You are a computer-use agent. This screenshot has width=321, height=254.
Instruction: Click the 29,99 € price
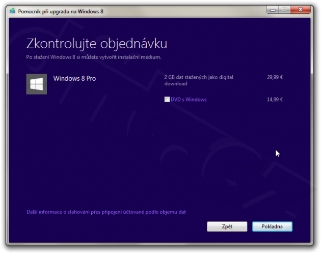275,77
